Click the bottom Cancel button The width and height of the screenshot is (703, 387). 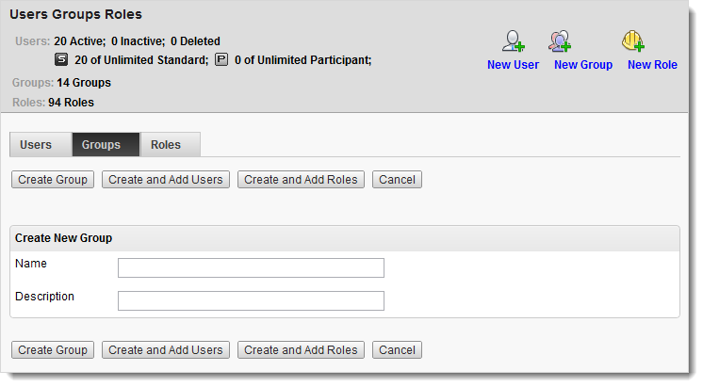click(398, 350)
